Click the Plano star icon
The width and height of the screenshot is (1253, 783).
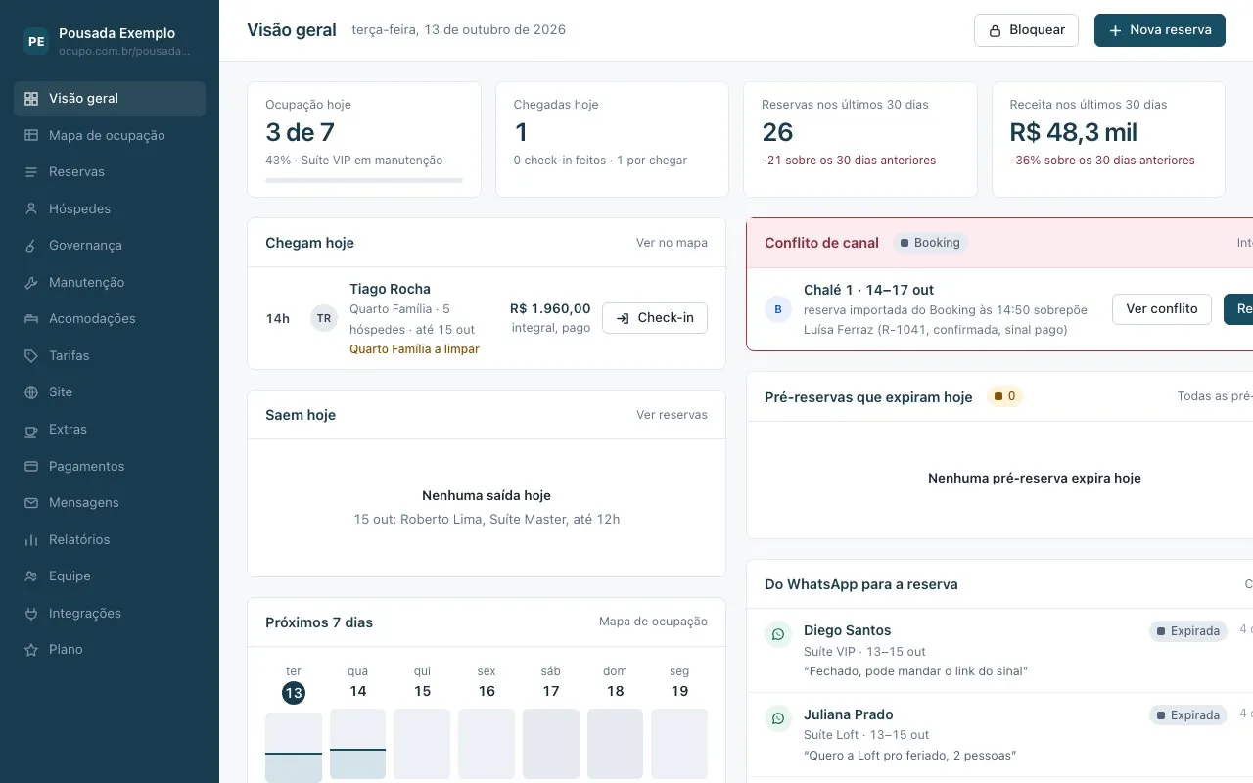(x=31, y=650)
